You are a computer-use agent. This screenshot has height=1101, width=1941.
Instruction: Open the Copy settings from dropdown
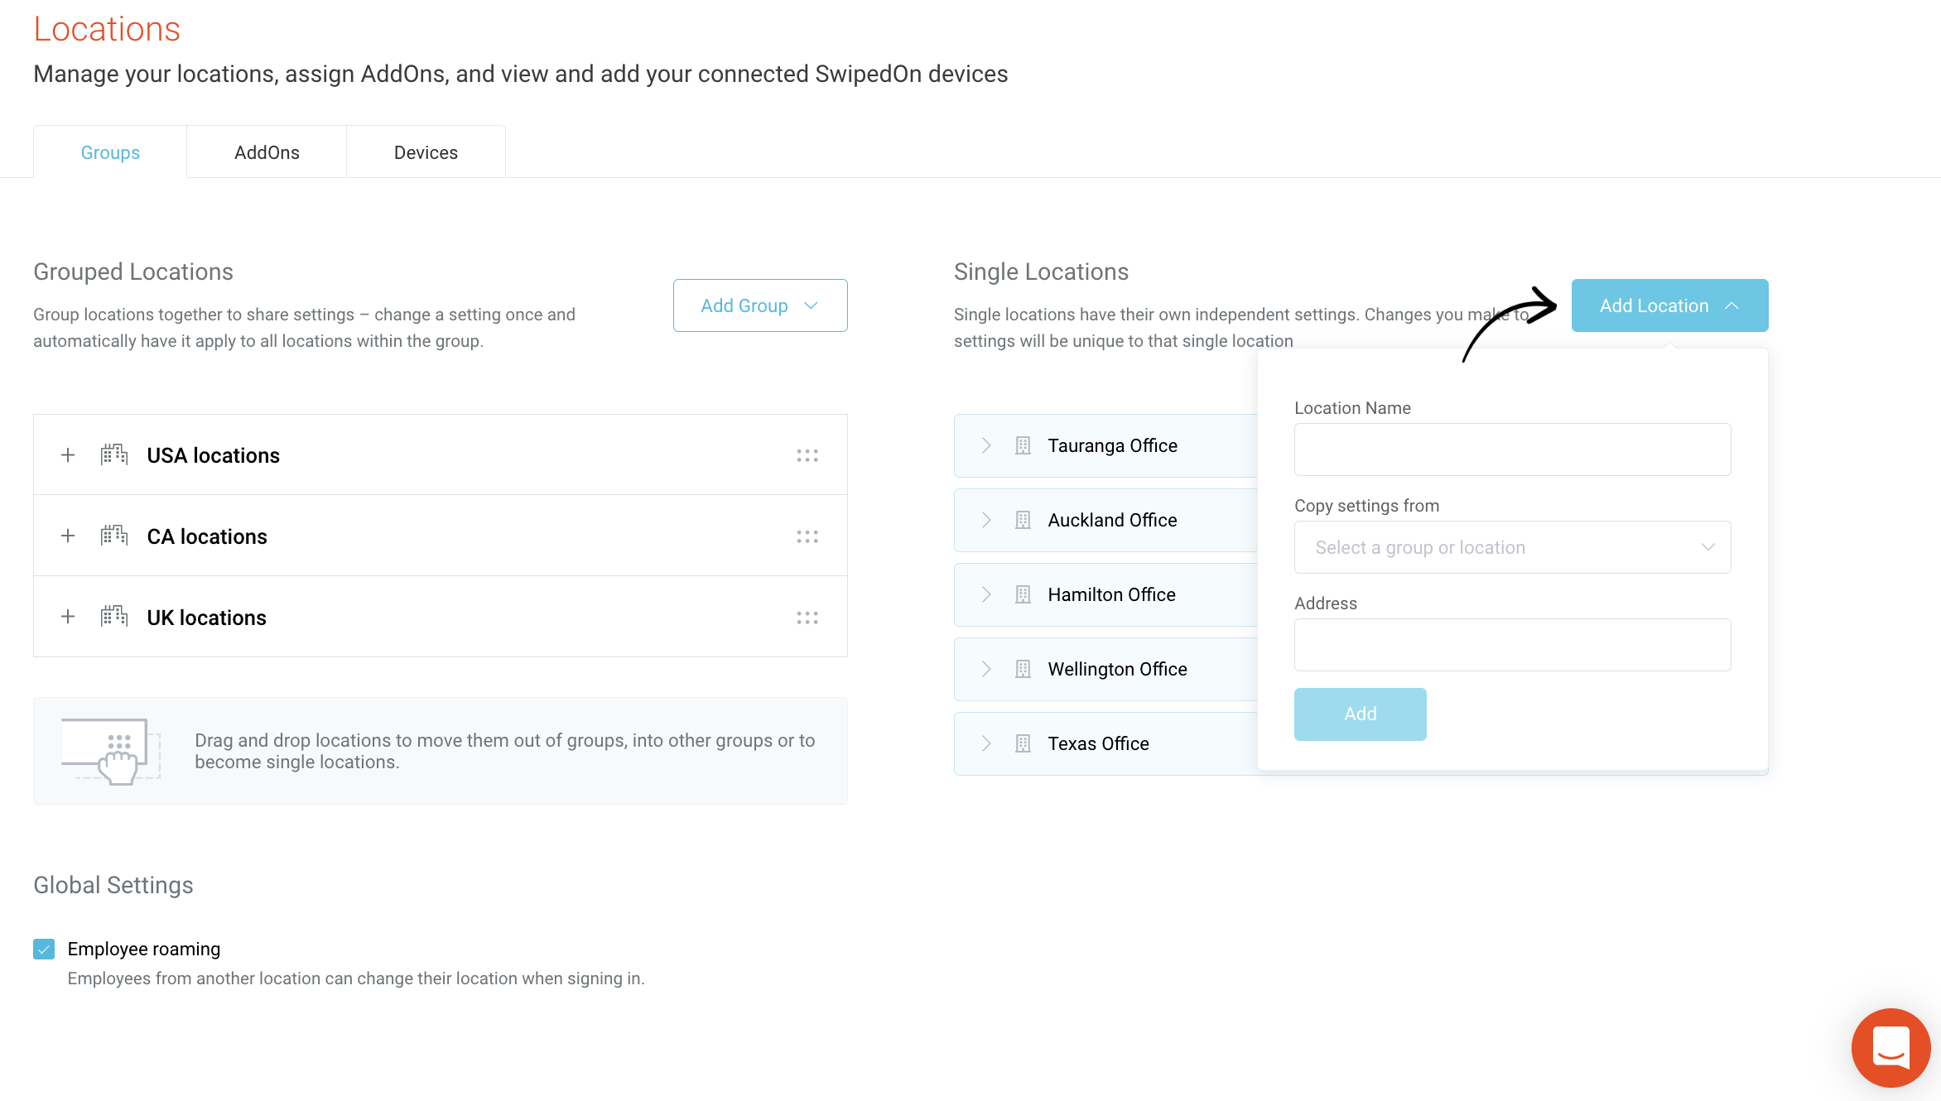tap(1512, 547)
